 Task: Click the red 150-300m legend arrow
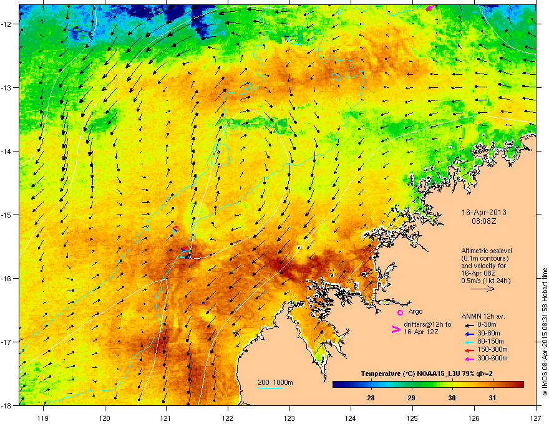(x=470, y=350)
